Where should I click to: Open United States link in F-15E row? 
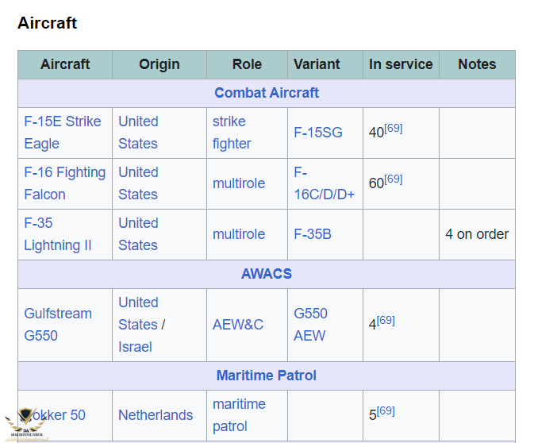[138, 133]
